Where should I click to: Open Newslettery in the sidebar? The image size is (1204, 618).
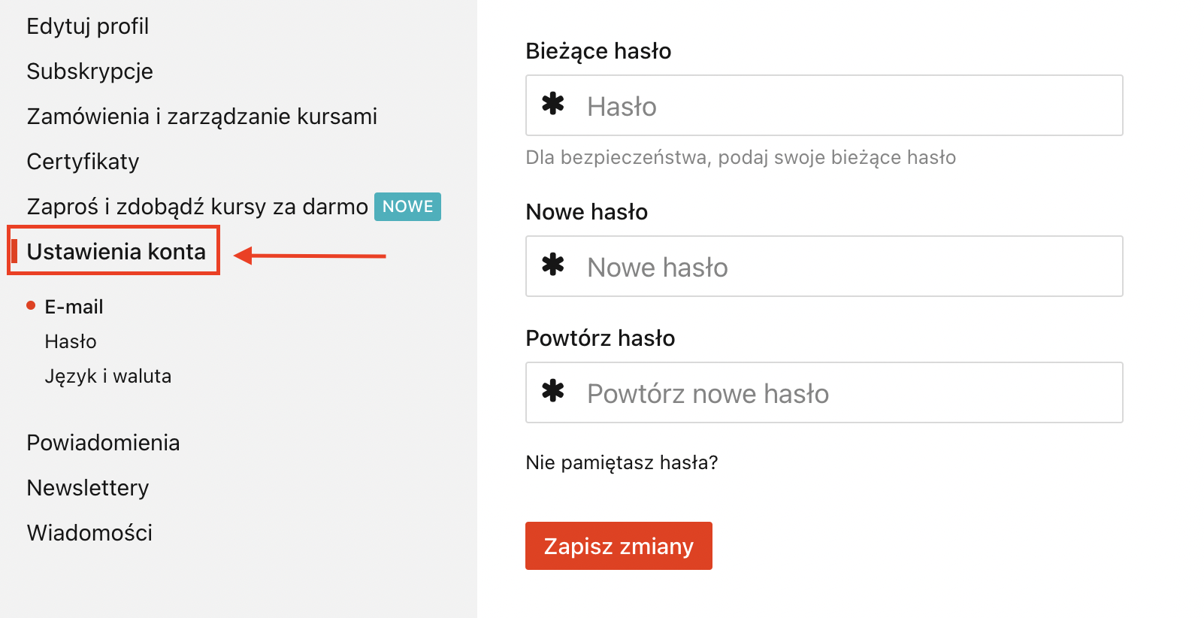[x=88, y=488]
